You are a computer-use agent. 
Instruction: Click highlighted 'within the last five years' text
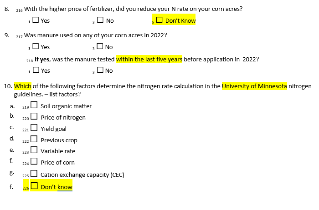(x=149, y=59)
